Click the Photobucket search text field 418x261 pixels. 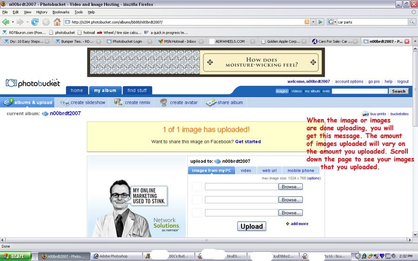[359, 91]
